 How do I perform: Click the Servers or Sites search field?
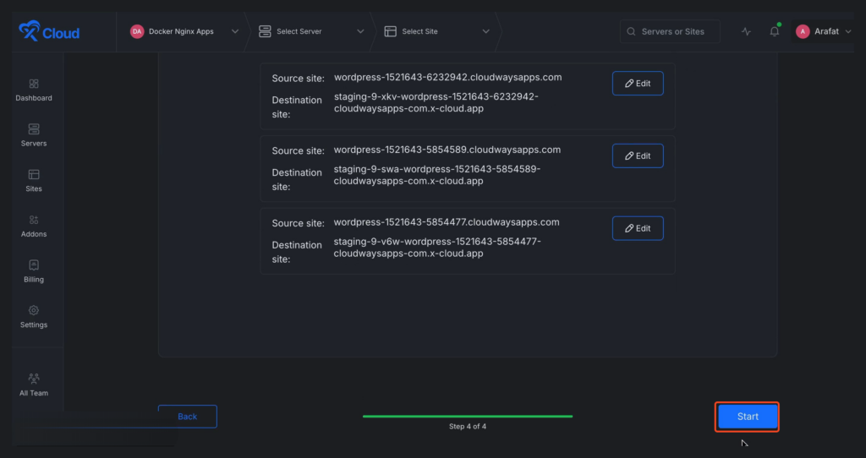point(671,32)
